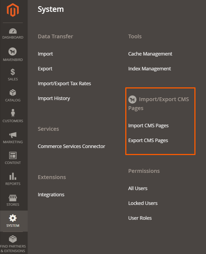Click the Data Transfer section heading

[55, 36]
